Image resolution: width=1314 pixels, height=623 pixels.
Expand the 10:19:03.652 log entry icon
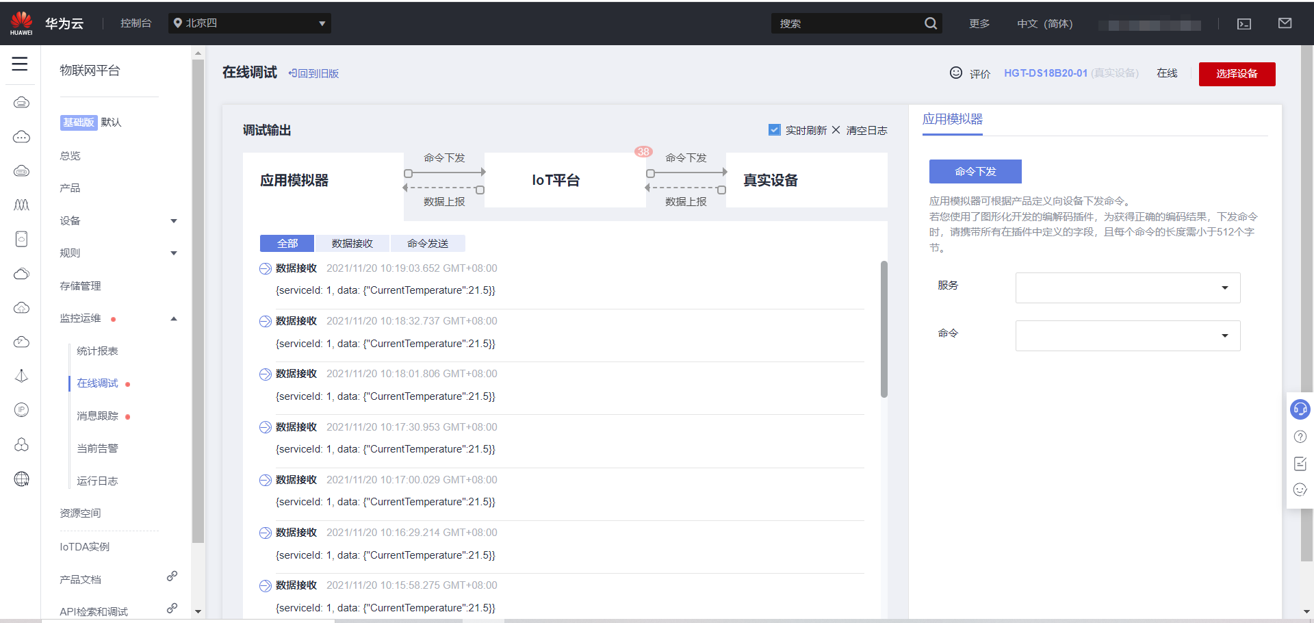pyautogui.click(x=266, y=268)
